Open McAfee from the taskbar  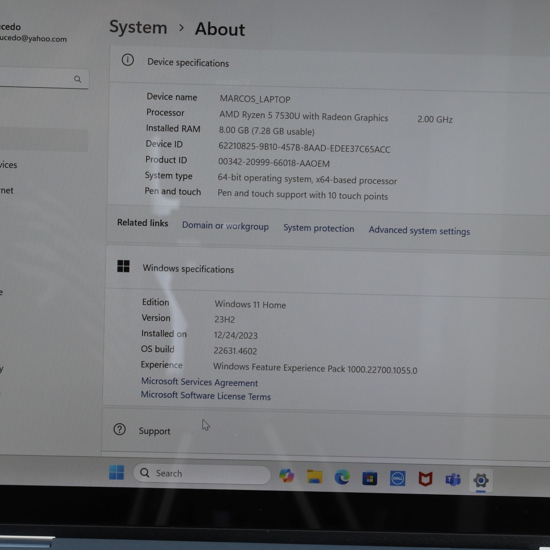pos(425,479)
